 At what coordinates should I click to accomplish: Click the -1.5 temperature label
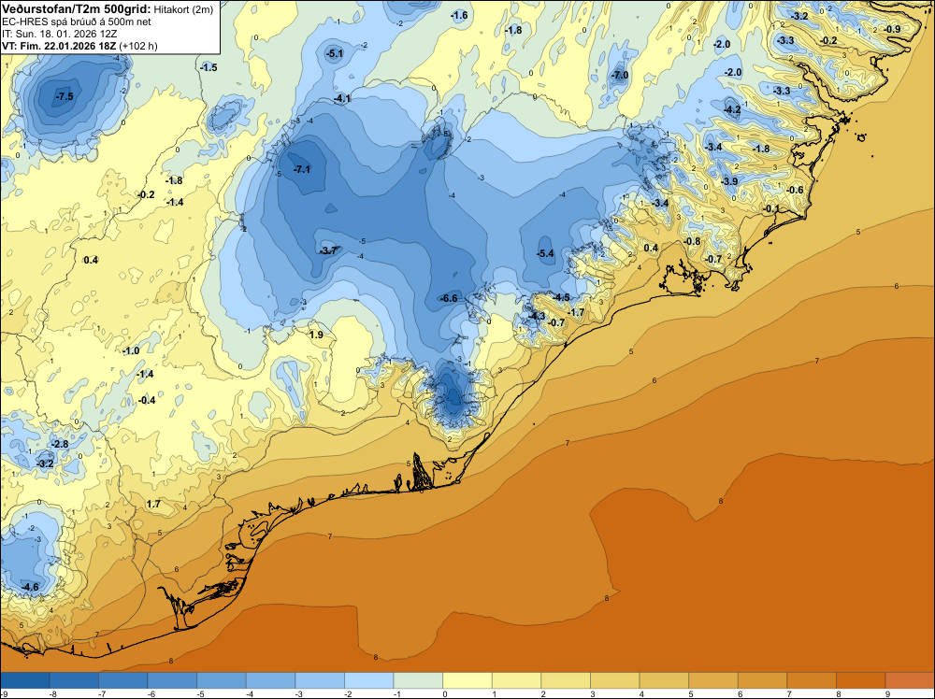tap(209, 67)
